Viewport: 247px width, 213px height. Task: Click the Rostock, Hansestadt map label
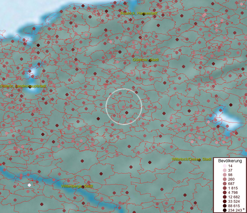click(x=139, y=13)
